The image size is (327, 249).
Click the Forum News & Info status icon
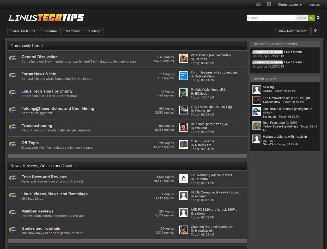(13, 76)
